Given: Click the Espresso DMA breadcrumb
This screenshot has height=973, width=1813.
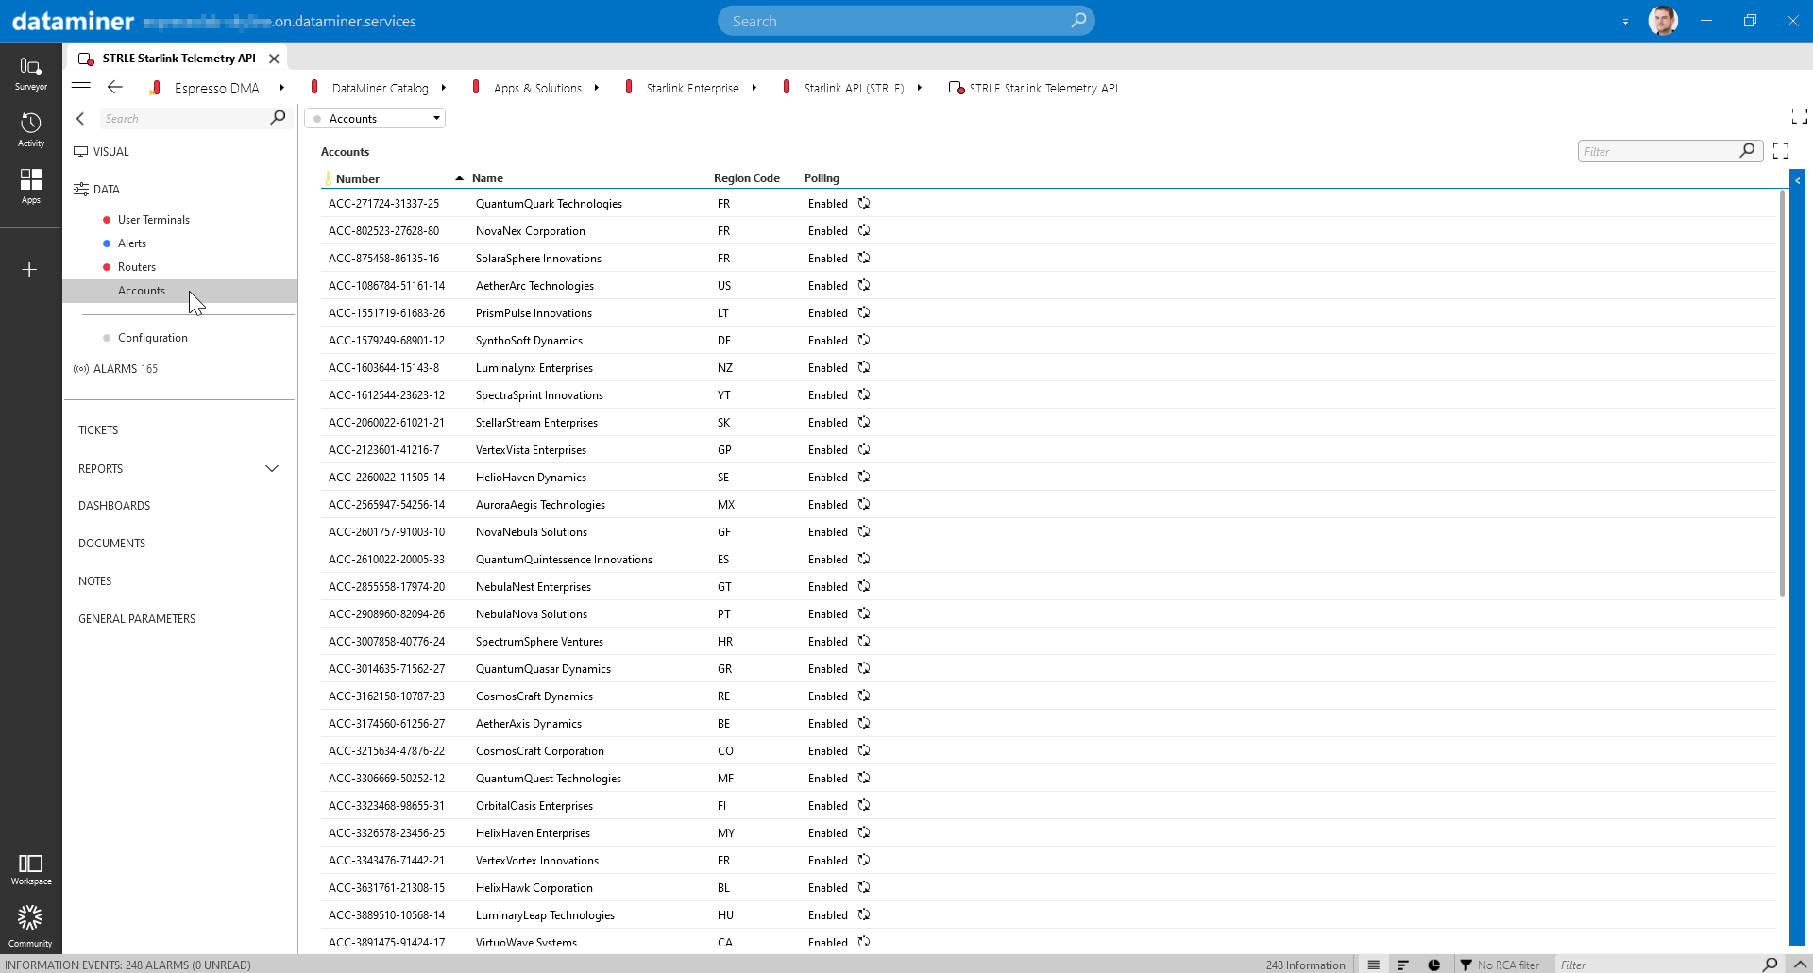Looking at the screenshot, I should [216, 88].
